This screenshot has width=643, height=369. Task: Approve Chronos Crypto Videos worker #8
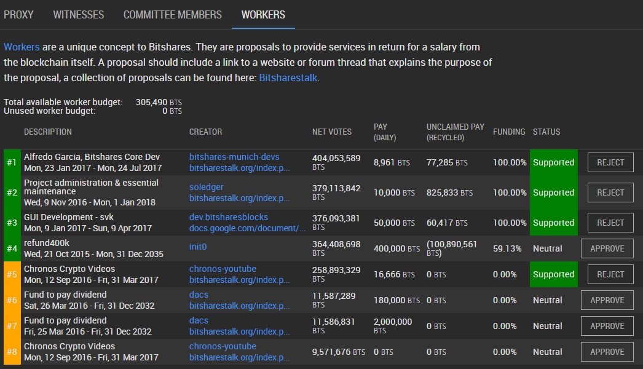click(x=607, y=352)
